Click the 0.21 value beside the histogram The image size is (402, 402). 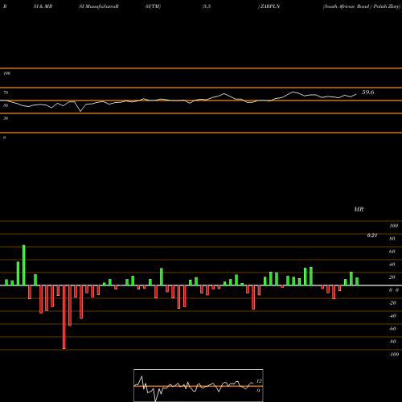coord(372,236)
